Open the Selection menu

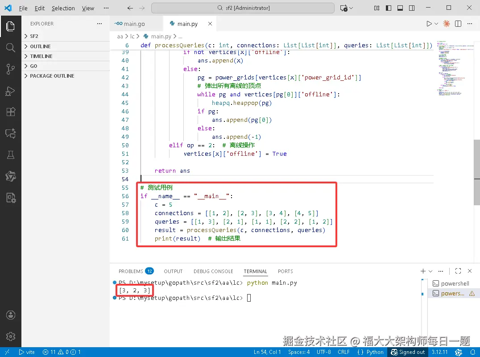[63, 8]
